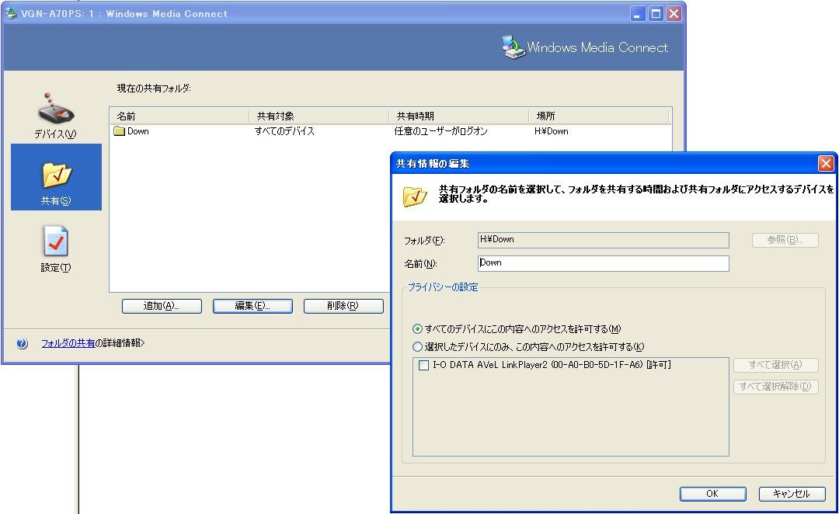
Task: Click the Down folder icon in shared list
Action: point(120,131)
